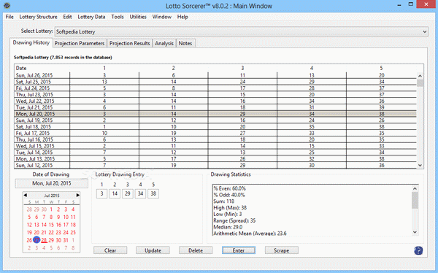The width and height of the screenshot is (438, 273).
Task: Click the first lottery number entry box
Action: click(x=101, y=193)
